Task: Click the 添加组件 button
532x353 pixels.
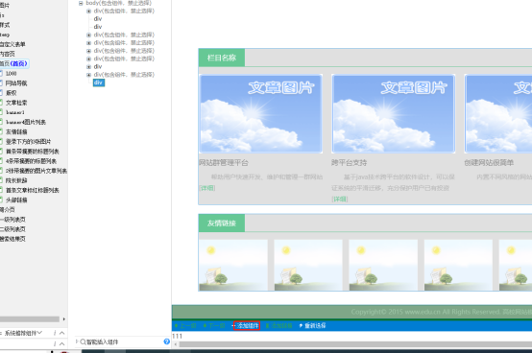Action: 247,326
